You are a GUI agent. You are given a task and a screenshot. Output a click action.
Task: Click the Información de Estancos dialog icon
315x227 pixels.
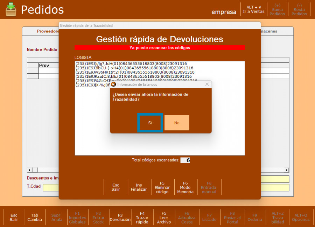113,84
